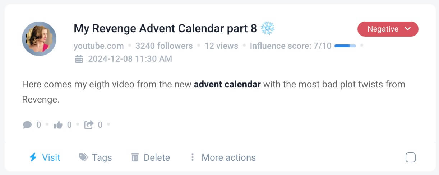Click the thumbs-up likes icon
Viewport: 439px width, 175px height.
pos(57,125)
